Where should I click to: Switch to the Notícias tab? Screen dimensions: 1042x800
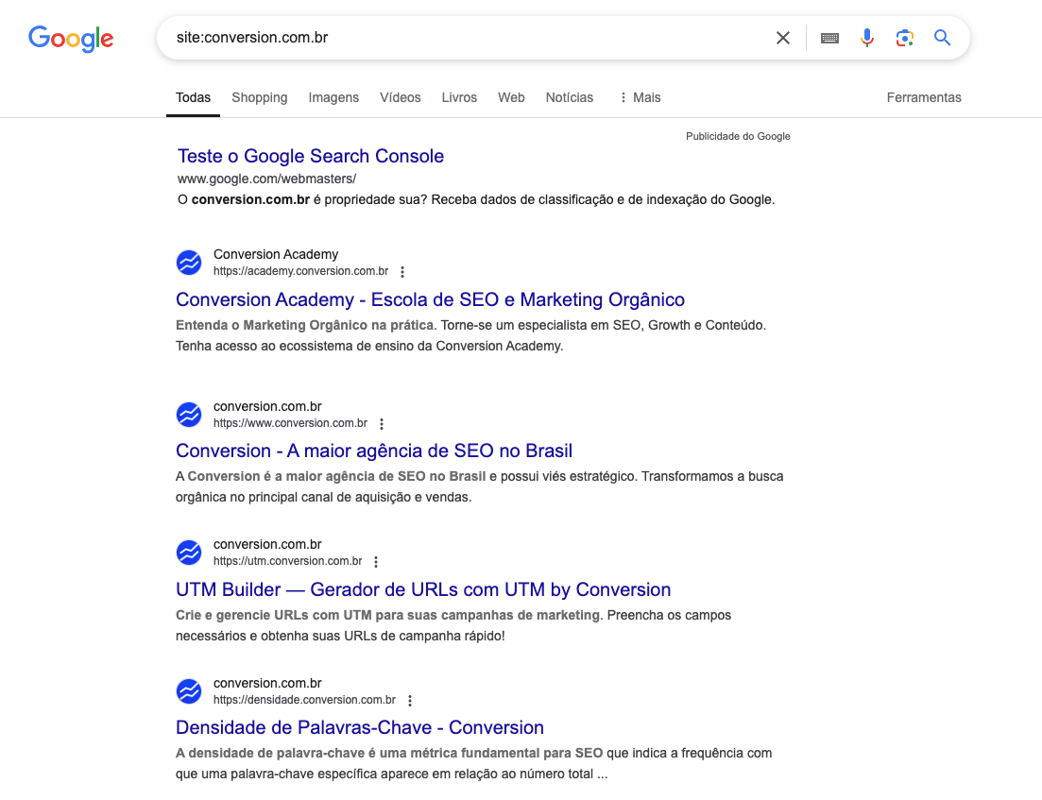[570, 97]
